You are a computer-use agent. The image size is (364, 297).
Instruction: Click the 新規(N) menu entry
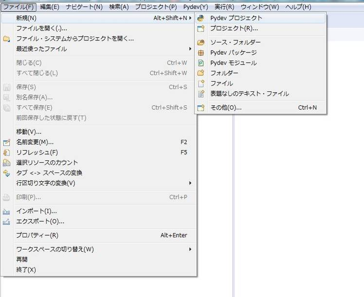pyautogui.click(x=98, y=18)
